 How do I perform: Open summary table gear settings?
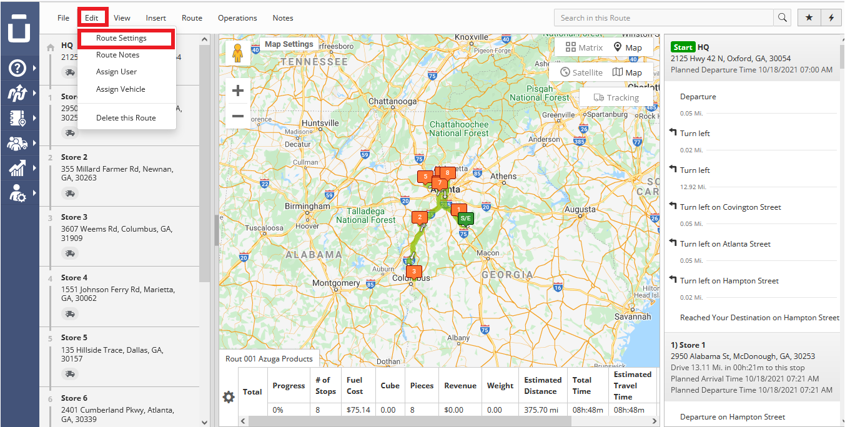point(229,396)
